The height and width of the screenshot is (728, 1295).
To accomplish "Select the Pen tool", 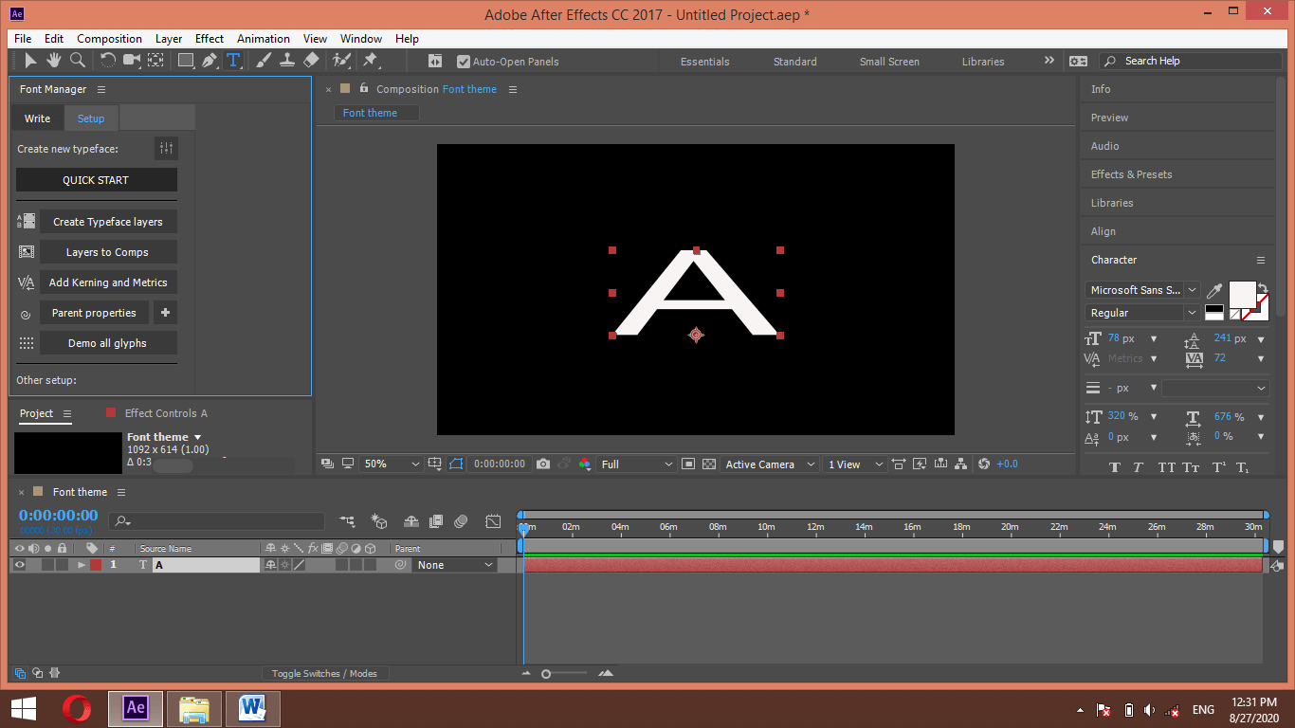I will (210, 60).
